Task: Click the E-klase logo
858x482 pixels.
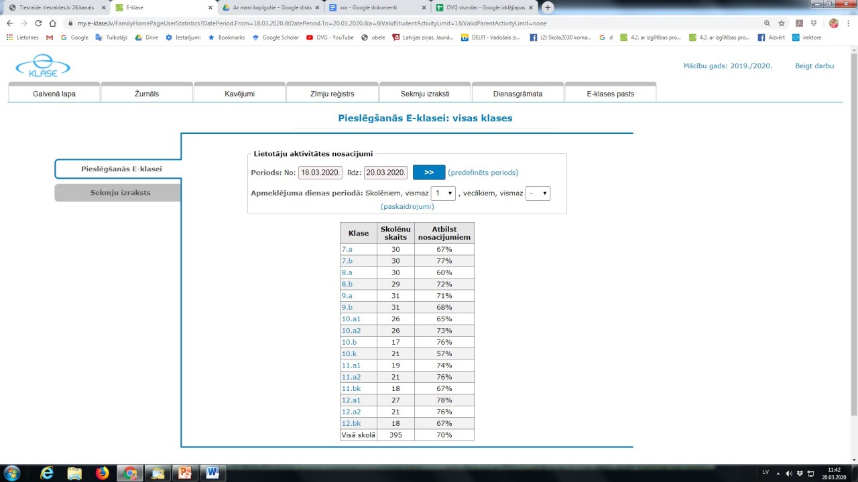Action: [x=43, y=66]
